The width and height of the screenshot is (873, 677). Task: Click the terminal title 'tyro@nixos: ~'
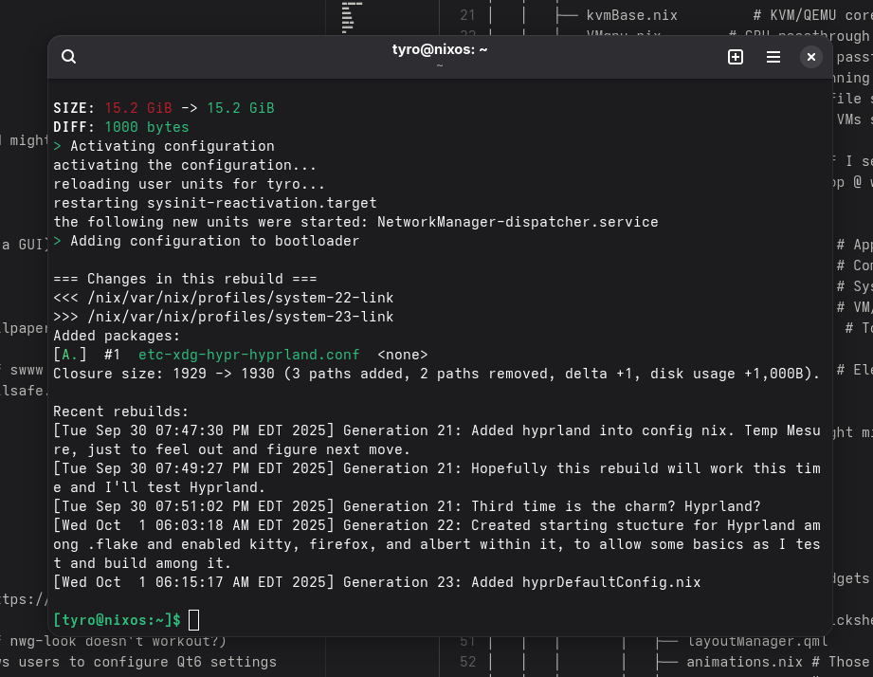coord(440,49)
